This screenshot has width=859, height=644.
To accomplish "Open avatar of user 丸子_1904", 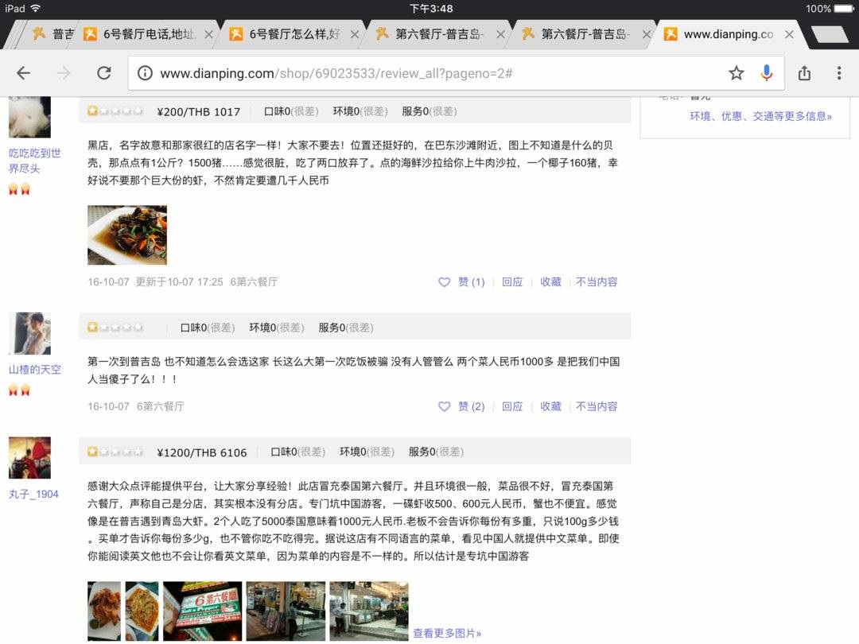I will click(x=29, y=458).
